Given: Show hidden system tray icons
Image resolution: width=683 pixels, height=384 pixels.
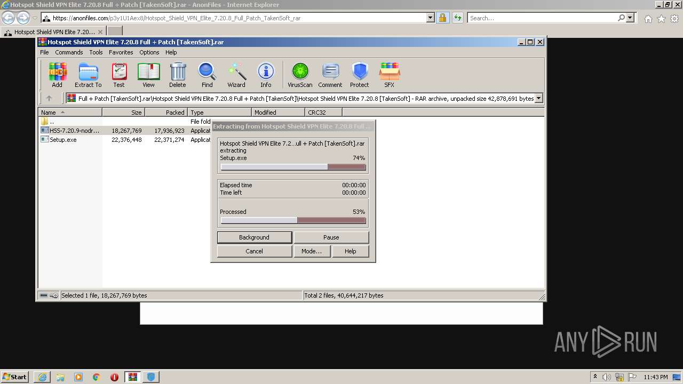Looking at the screenshot, I should click(595, 377).
